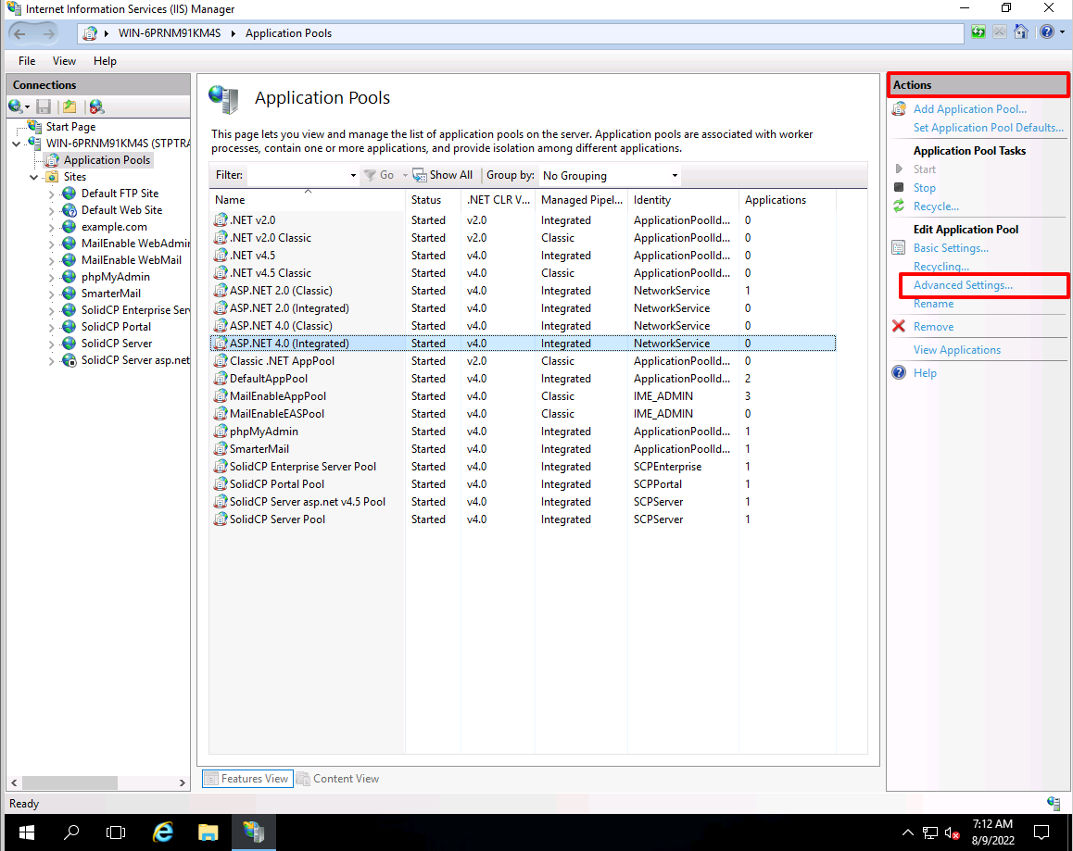Open the Group by No Grouping dropdown
The image size is (1073, 851).
click(609, 176)
